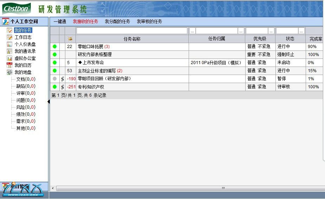Click the alert bulb column header icon
Screen dimensions: 325x199
tap(70, 39)
